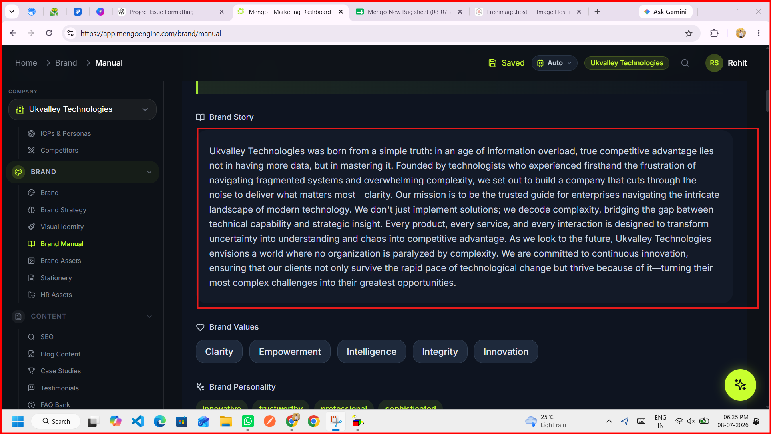The height and width of the screenshot is (434, 771).
Task: Launch Visual Studio Code from taskbar
Action: point(138,421)
